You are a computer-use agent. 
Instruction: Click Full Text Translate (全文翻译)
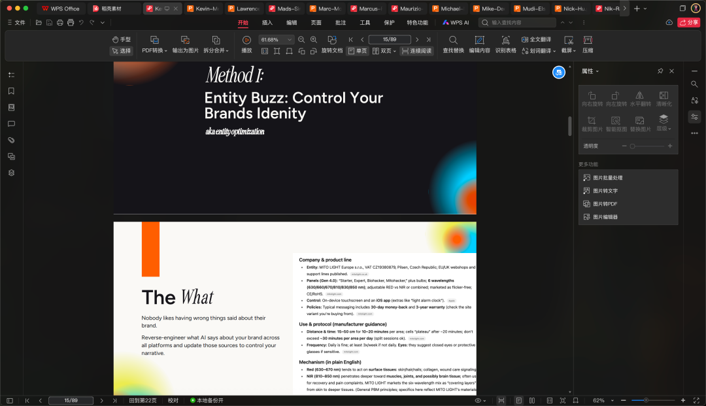tap(536, 40)
